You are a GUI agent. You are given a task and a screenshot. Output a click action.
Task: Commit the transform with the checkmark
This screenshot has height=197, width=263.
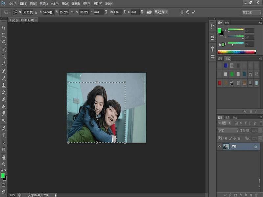tap(193, 12)
